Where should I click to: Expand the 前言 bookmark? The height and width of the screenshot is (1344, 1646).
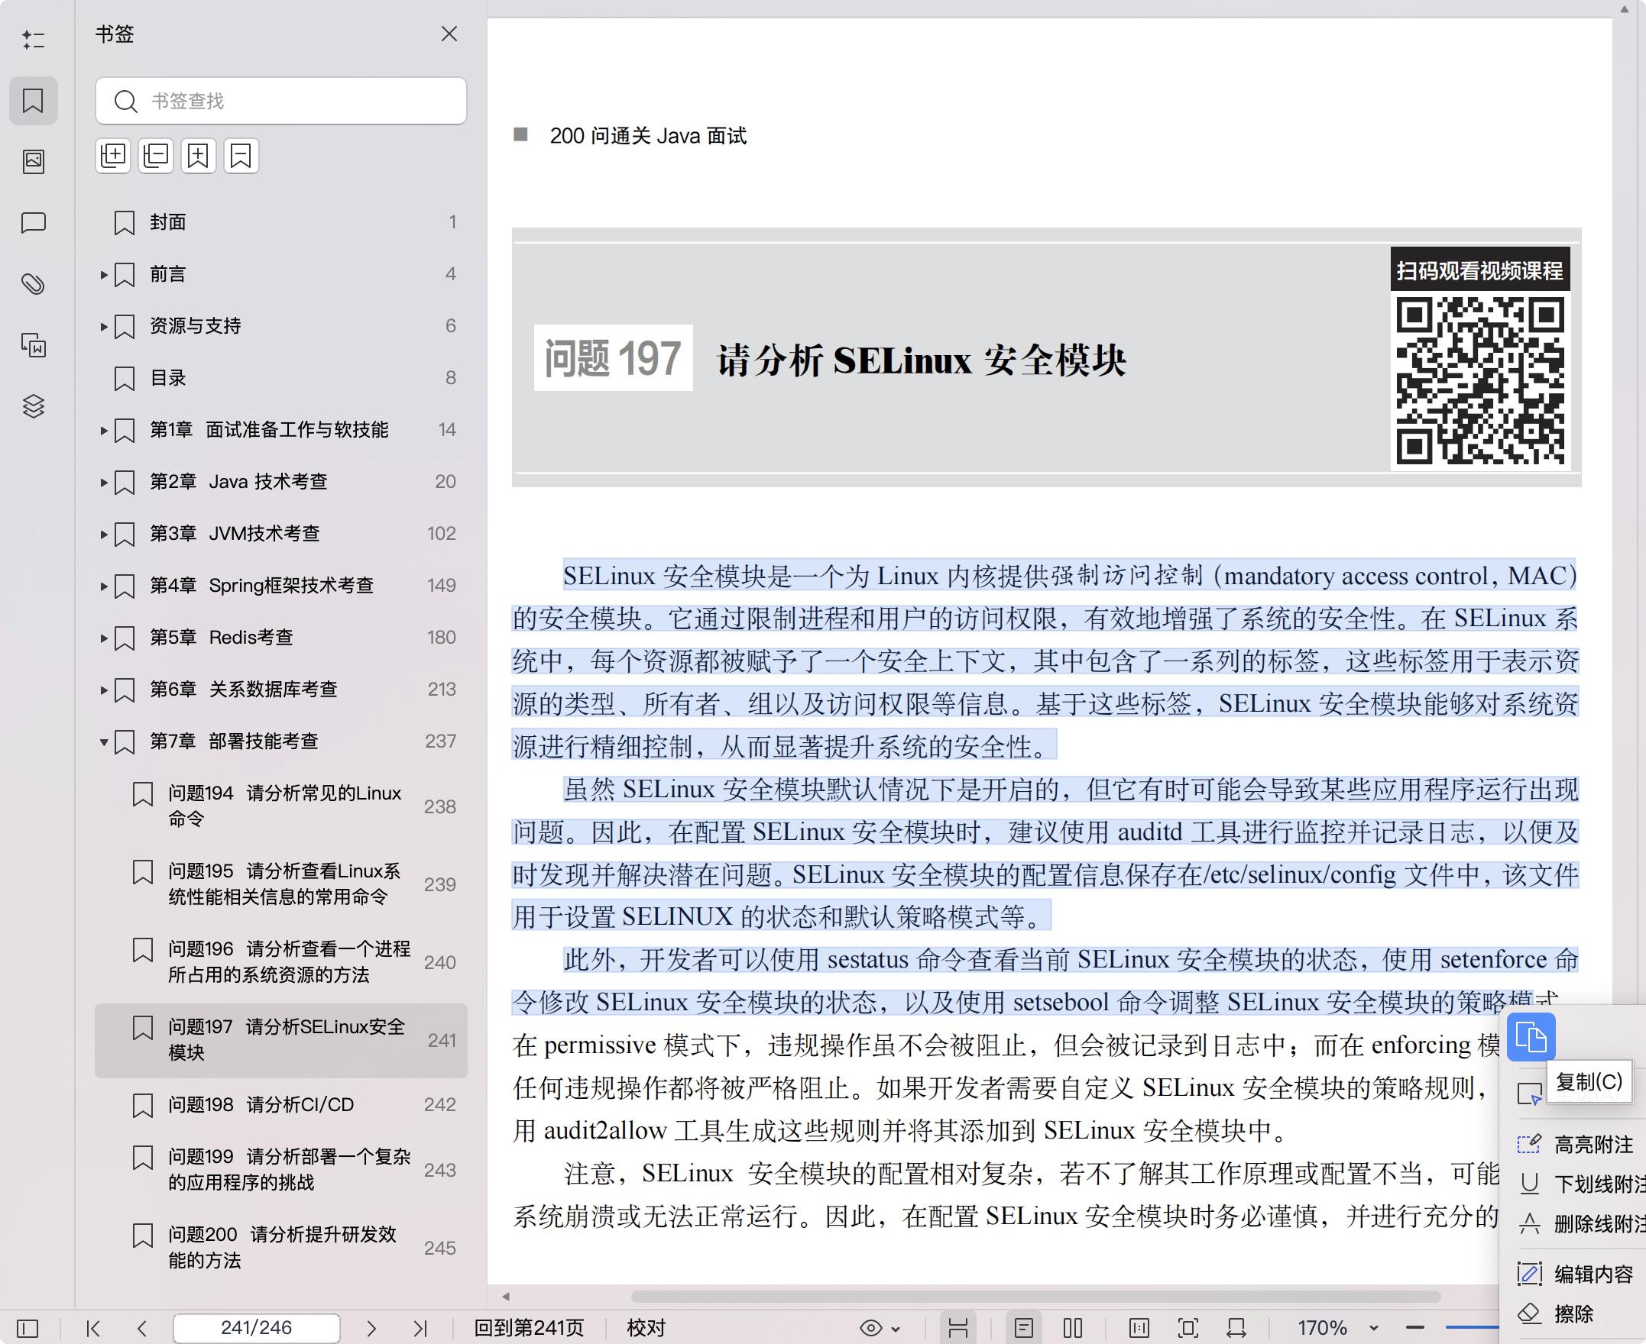point(104,275)
